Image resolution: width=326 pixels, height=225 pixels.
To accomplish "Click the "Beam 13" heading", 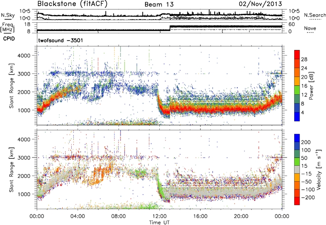I will tap(159, 4).
